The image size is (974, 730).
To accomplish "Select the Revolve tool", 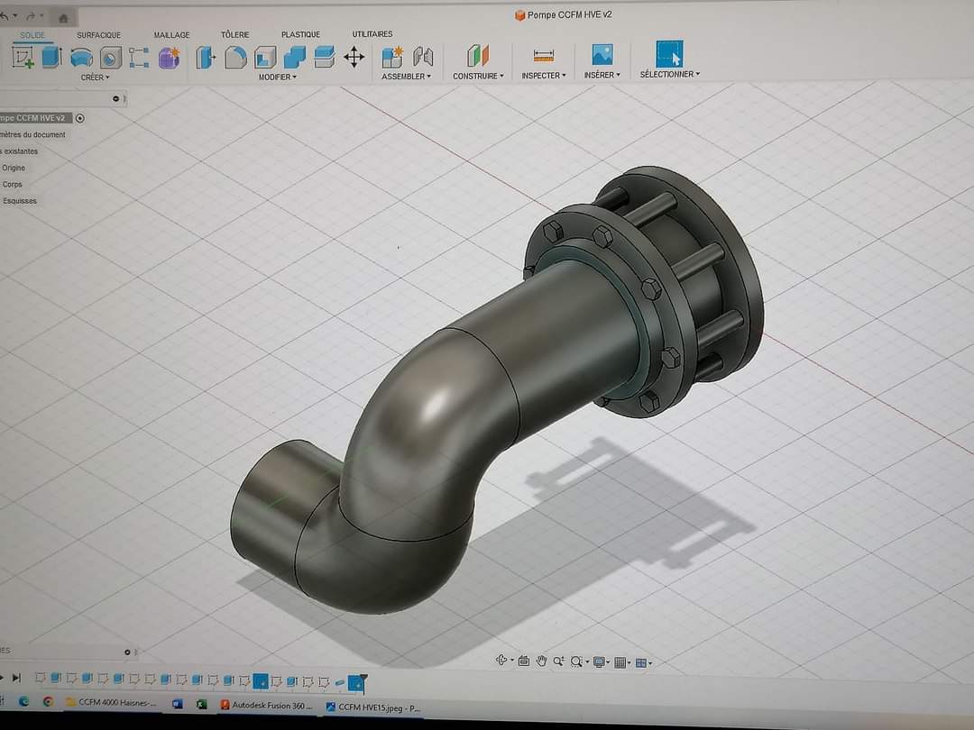I will pos(81,58).
